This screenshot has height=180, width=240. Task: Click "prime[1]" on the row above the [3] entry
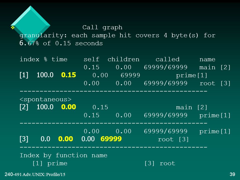point(215,131)
